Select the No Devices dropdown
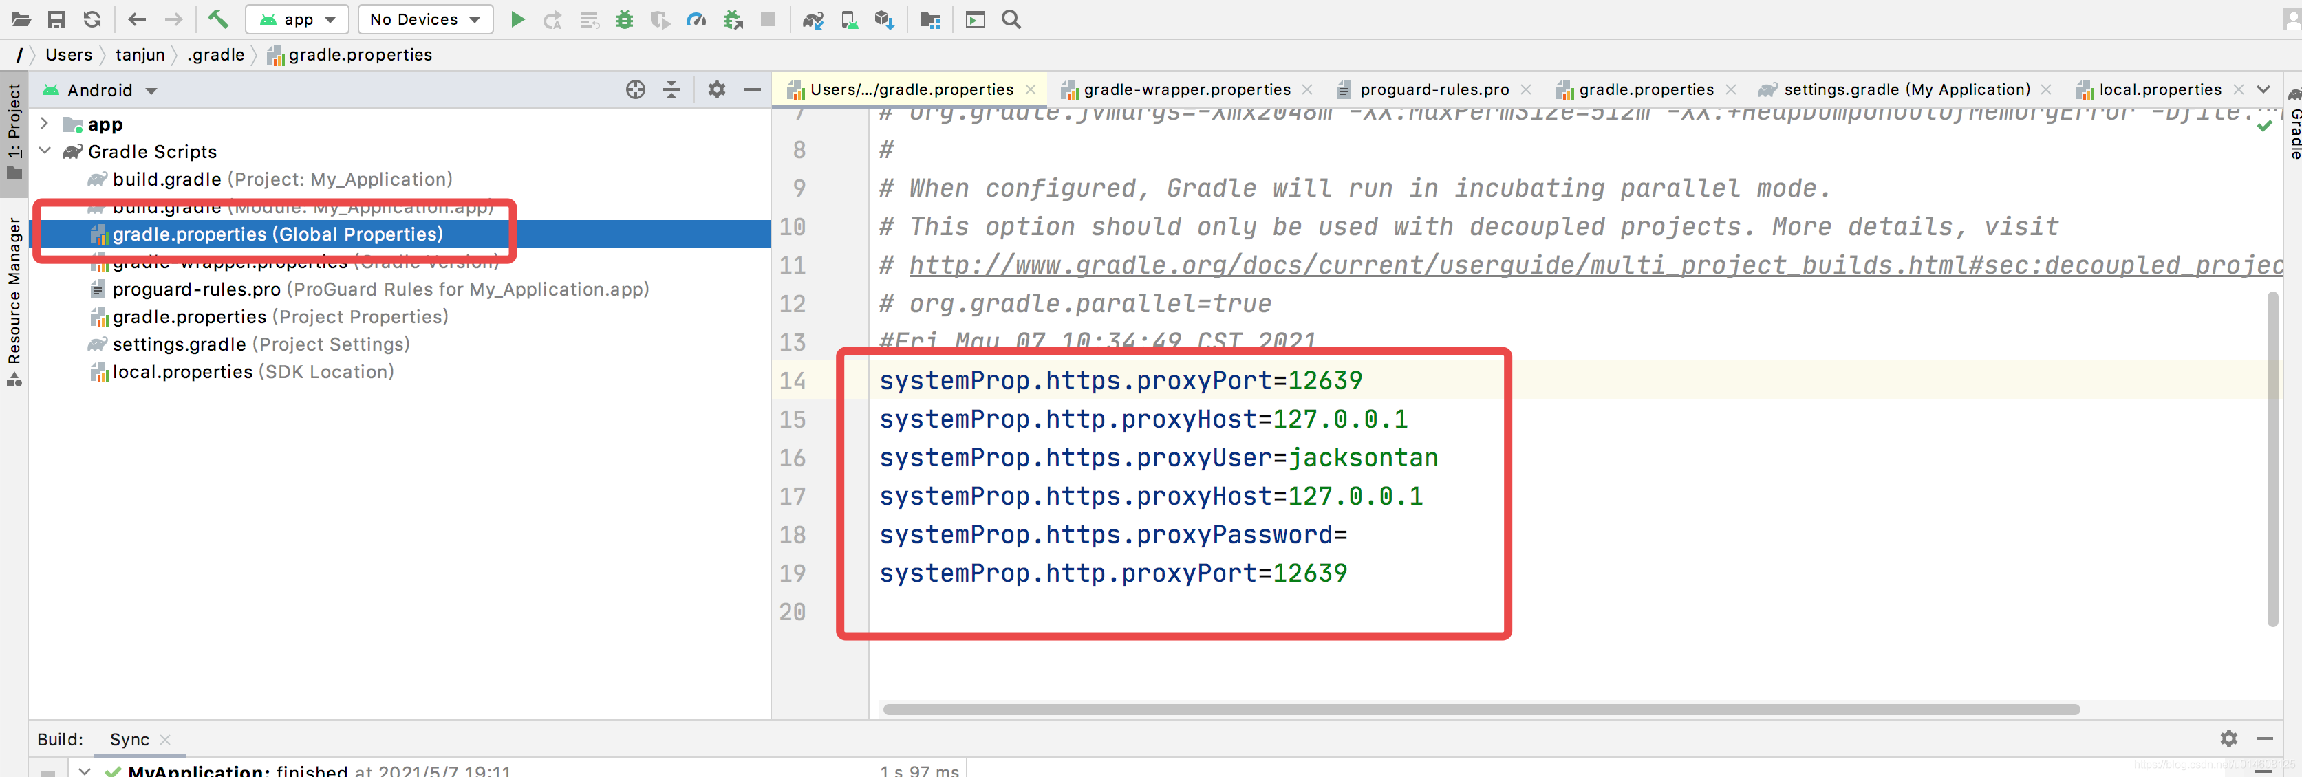The image size is (2302, 777). click(x=423, y=19)
